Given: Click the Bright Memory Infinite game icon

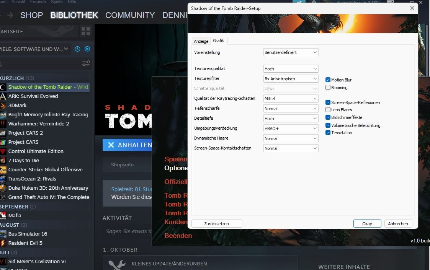Looking at the screenshot, I should pyautogui.click(x=3, y=115).
